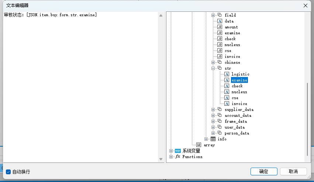Click the variable tree's vertical scrollbar
314x182 pixels.
pyautogui.click(x=307, y=118)
